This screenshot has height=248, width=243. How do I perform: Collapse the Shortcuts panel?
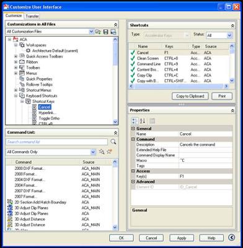point(232,26)
